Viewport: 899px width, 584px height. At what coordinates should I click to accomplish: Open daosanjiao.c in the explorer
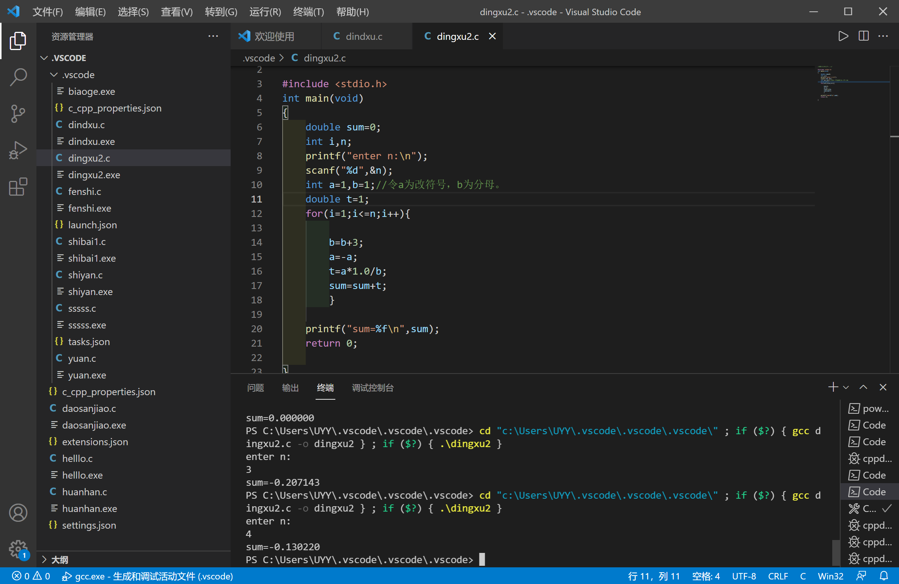click(134, 408)
